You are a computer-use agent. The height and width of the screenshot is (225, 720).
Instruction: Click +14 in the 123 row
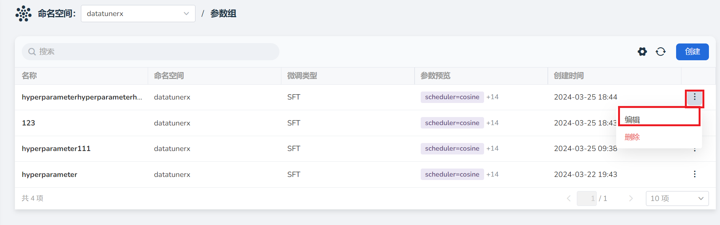click(x=492, y=123)
